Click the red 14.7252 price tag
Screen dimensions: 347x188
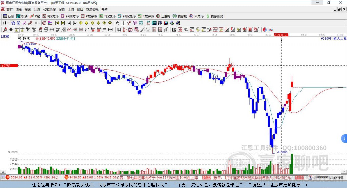click(9, 65)
